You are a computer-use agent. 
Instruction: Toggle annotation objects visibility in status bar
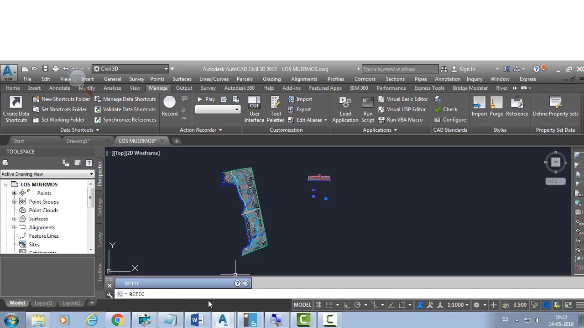[420, 305]
